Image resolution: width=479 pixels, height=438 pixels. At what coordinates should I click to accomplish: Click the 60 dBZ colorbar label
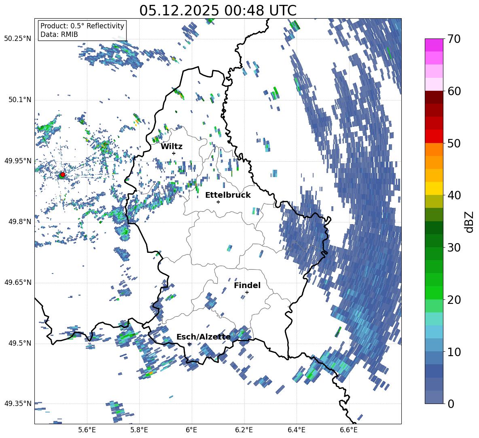pyautogui.click(x=454, y=91)
